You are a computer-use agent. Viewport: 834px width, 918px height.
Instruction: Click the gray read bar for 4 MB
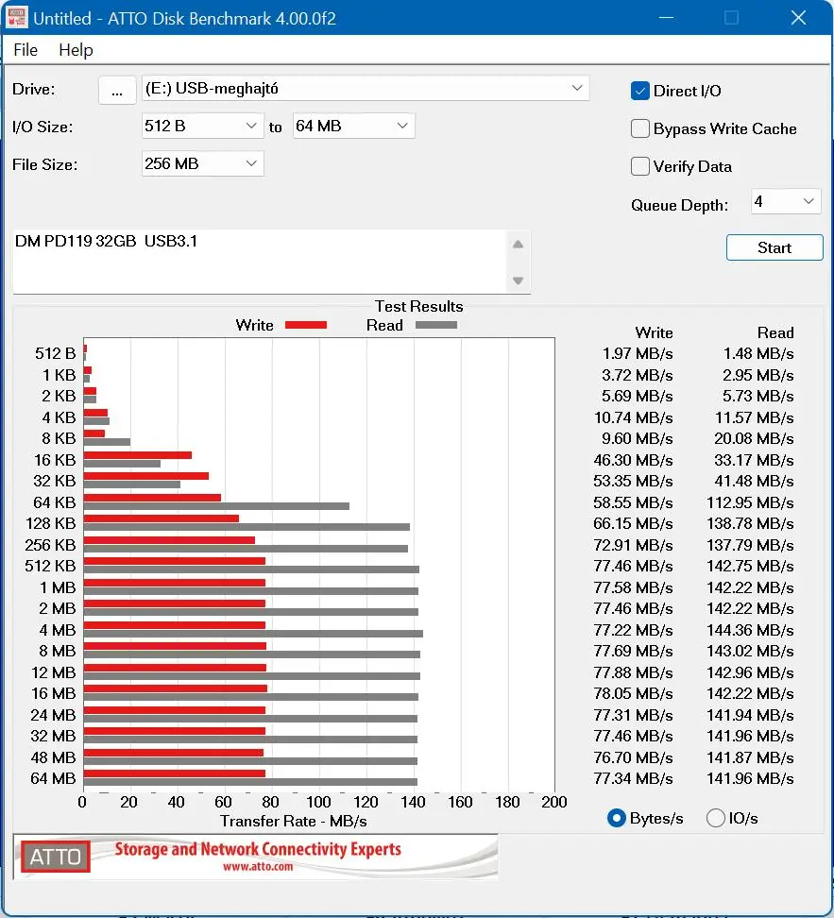[253, 634]
